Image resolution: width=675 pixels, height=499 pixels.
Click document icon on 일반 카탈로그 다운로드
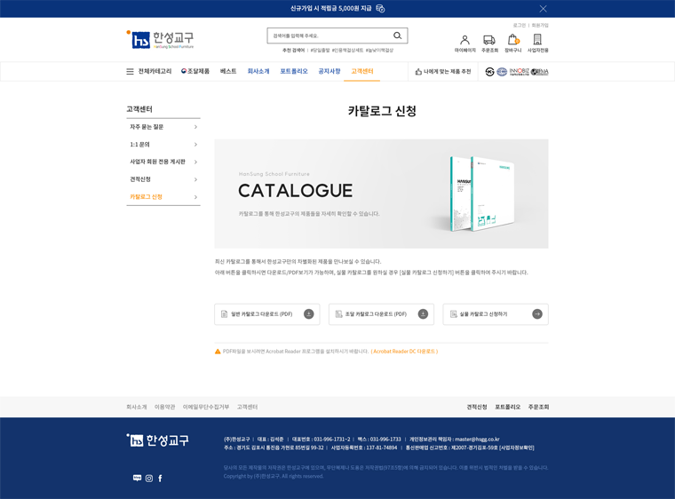[225, 314]
